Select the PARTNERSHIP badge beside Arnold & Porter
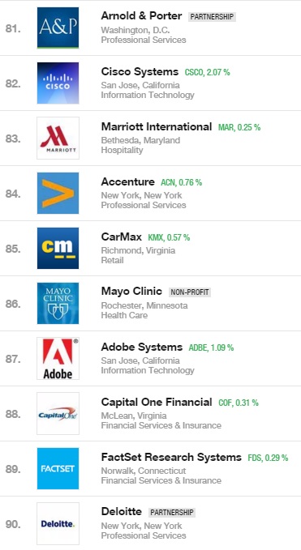 [x=212, y=17]
